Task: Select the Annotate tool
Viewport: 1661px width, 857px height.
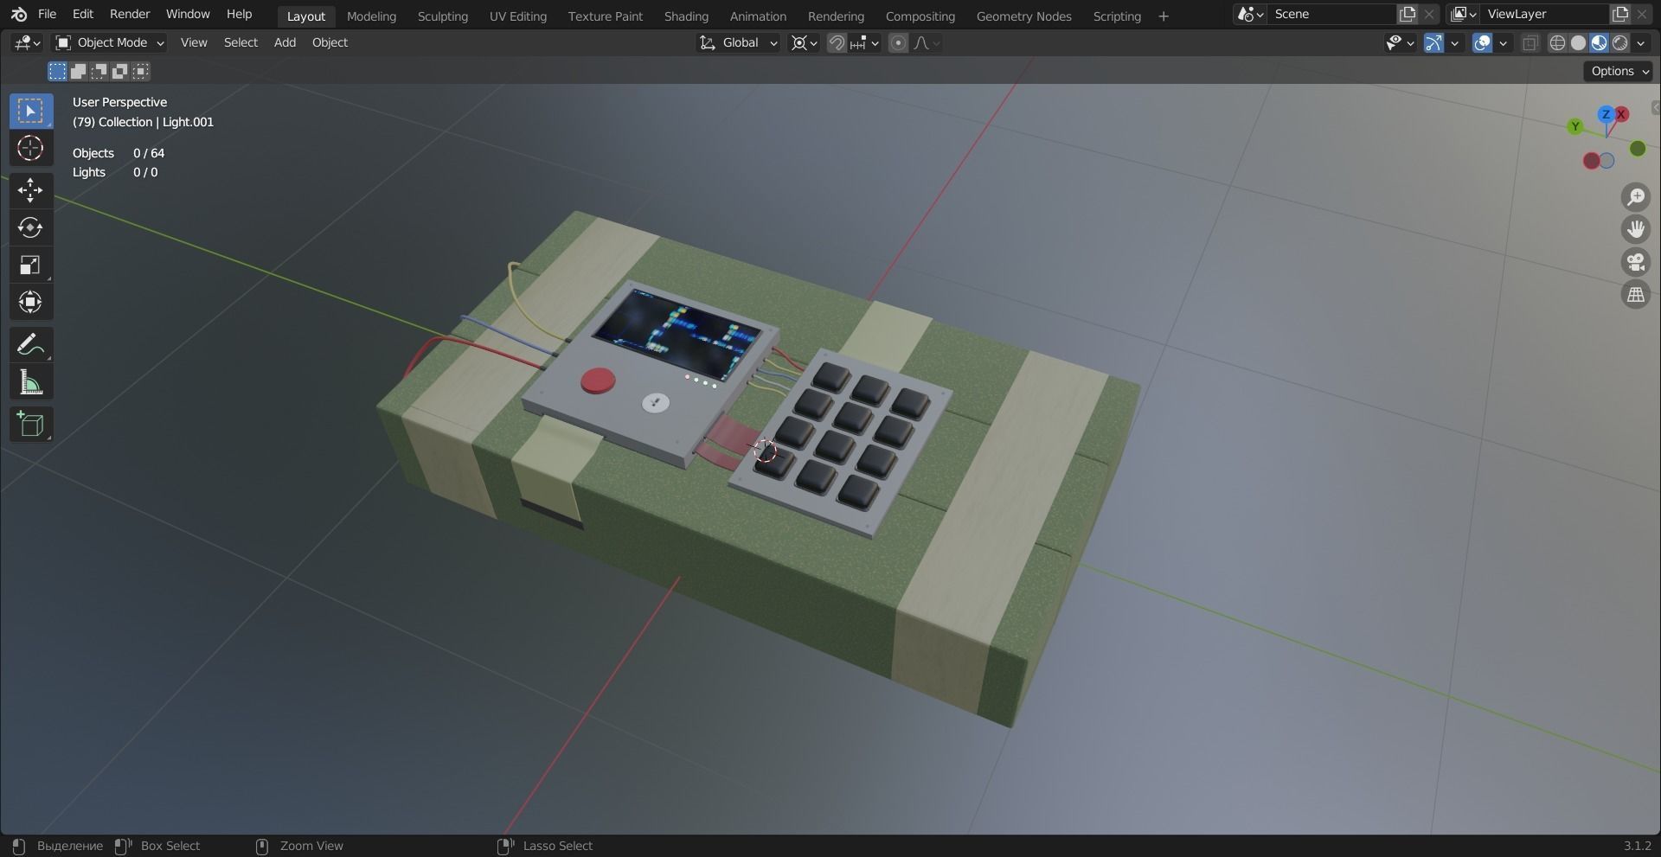Action: click(x=30, y=343)
